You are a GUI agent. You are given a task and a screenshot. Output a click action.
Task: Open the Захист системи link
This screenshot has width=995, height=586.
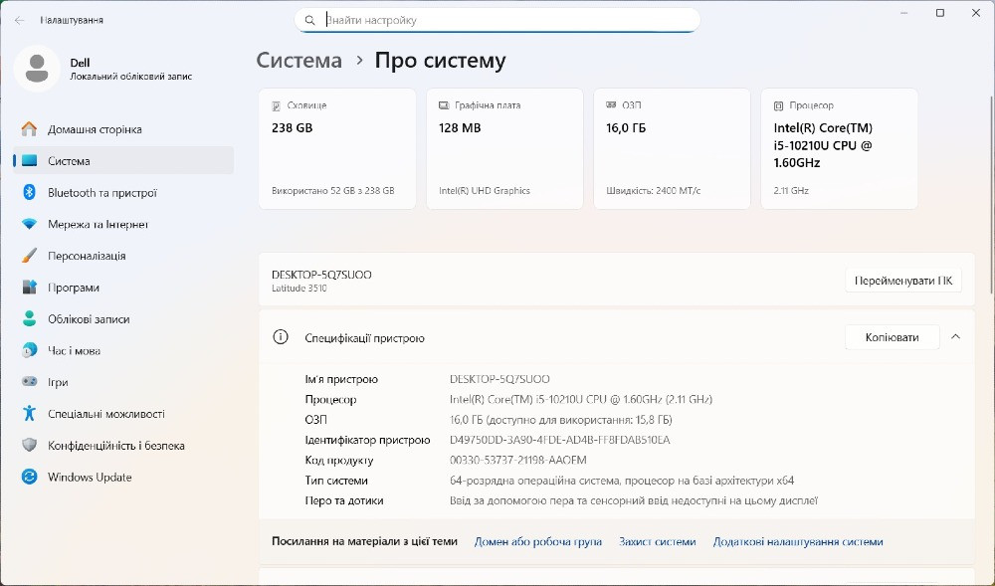[x=658, y=541]
